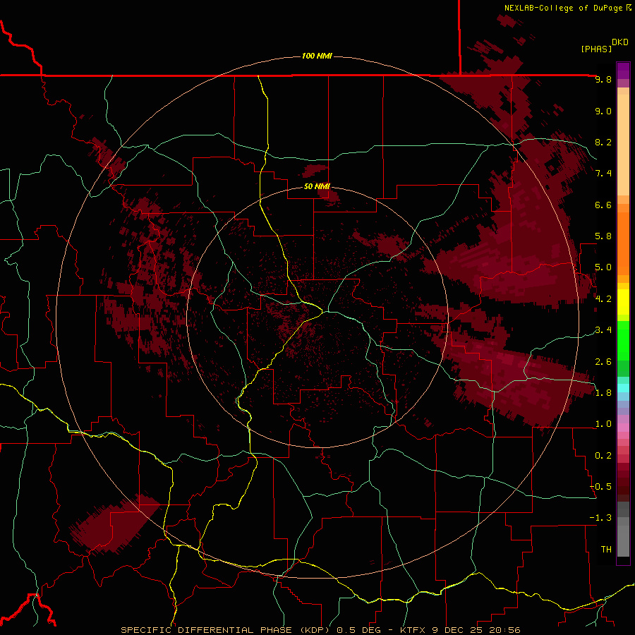
Task: Pick the gray swatch at the bottom of the color scale
Action: point(623,543)
